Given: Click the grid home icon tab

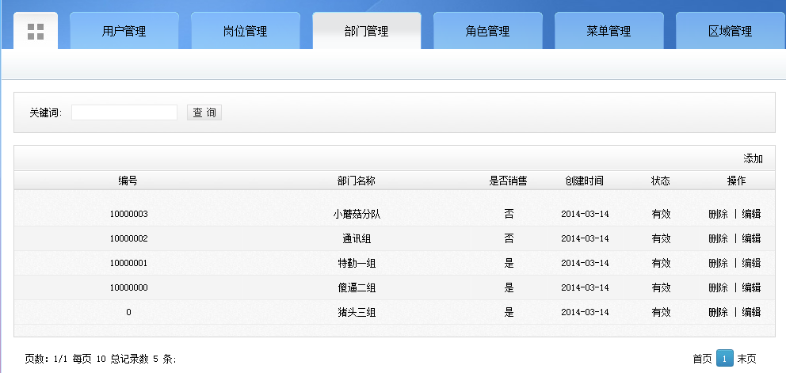Looking at the screenshot, I should click(x=36, y=32).
